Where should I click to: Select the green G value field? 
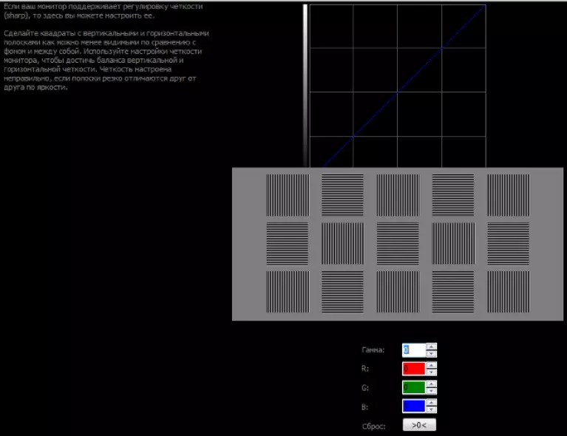click(x=414, y=387)
